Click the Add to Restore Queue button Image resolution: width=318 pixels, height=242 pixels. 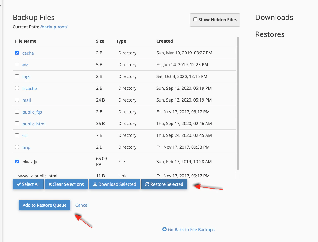44,205
